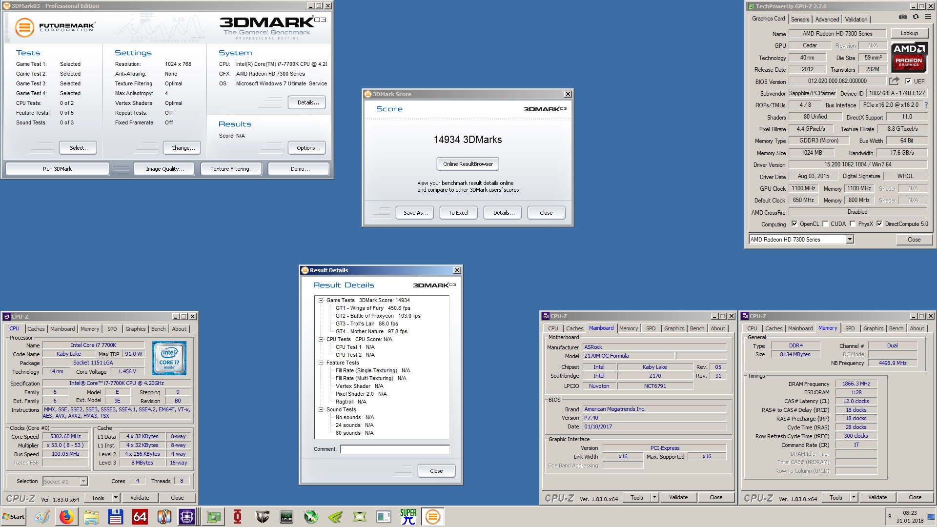The width and height of the screenshot is (937, 527).
Task: Click the To Excel button
Action: tap(458, 213)
